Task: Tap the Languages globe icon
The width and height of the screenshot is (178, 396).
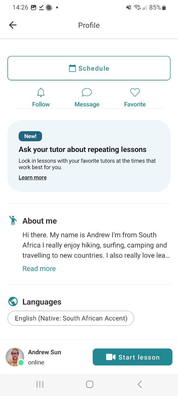Action: [x=13, y=301]
